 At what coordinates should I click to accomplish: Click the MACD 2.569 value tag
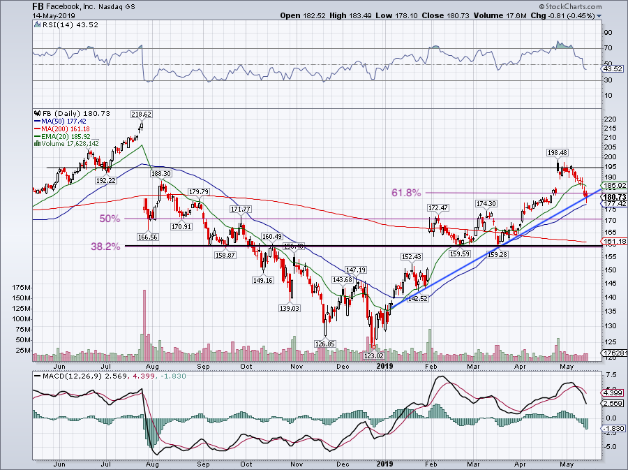pos(613,403)
